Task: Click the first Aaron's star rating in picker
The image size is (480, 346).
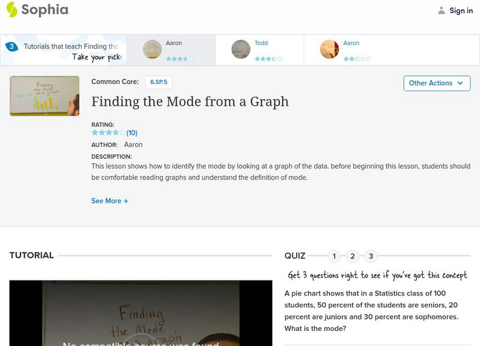Action: [x=179, y=59]
